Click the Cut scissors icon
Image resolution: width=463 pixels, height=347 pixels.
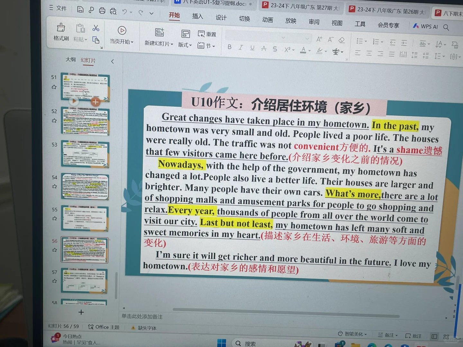click(x=96, y=28)
